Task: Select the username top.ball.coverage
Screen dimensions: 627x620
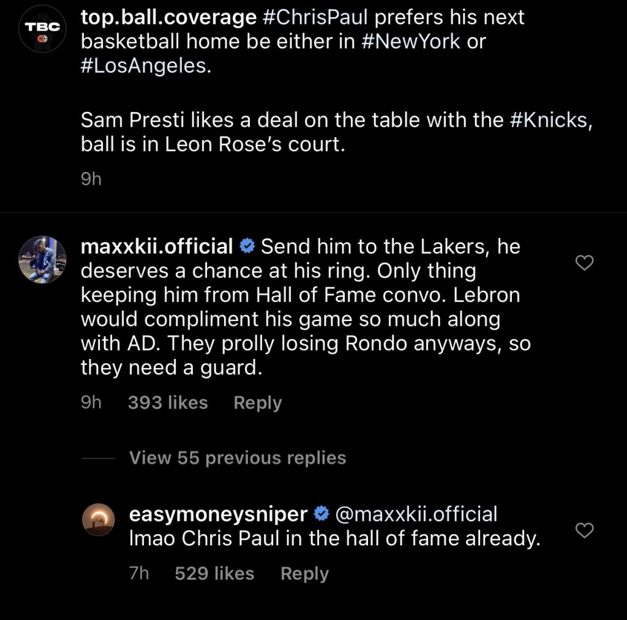Action: tap(167, 17)
